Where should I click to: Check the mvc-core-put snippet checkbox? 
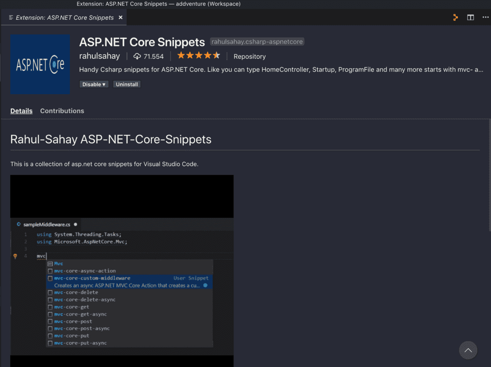pyautogui.click(x=50, y=336)
